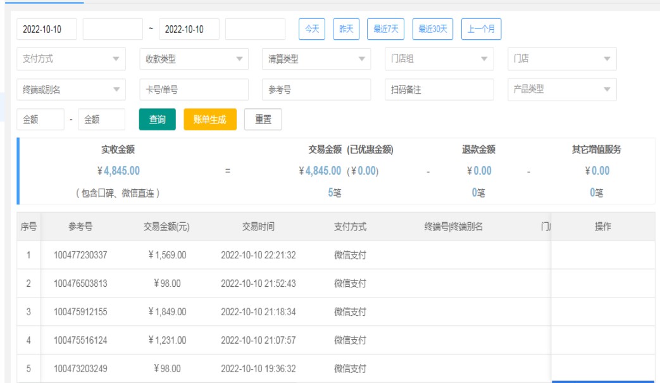Image resolution: width=660 pixels, height=383 pixels.
Task: Expand the 终端或别名 dropdown
Action: click(71, 90)
